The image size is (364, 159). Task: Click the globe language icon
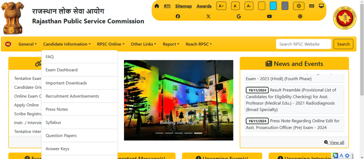pyautogui.click(x=300, y=16)
